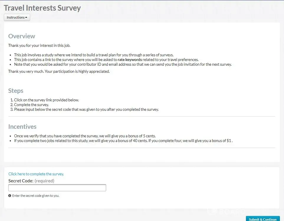Open the 'Click here to complete the survey' link
Screen dimensions: 284x221
pyautogui.click(x=36, y=174)
